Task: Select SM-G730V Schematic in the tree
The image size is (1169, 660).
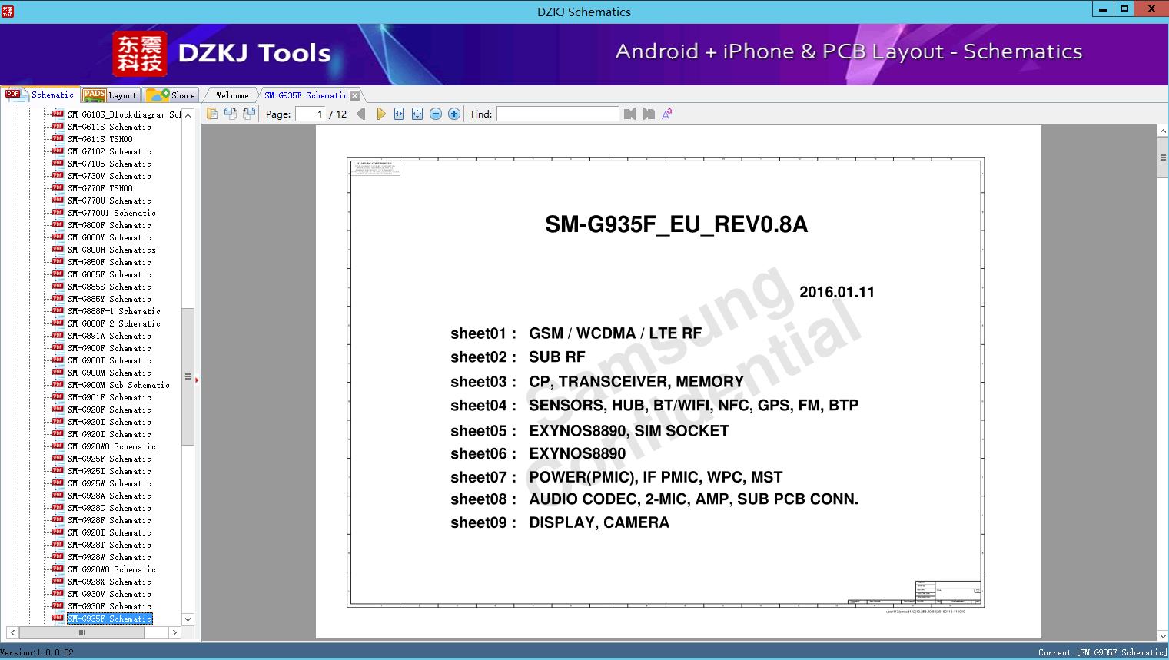Action: click(x=109, y=176)
